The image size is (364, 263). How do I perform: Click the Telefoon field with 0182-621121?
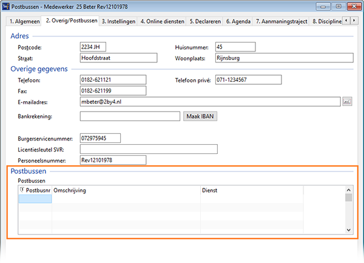click(113, 79)
